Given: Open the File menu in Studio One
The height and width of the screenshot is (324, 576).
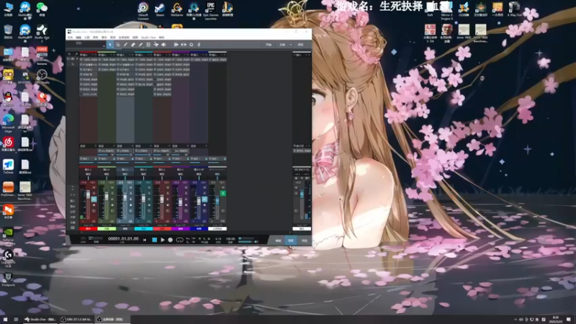Looking at the screenshot, I should (x=70, y=37).
